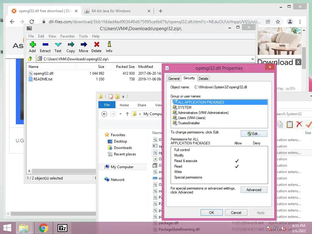Open 7-Zip from the taskbar
Viewport: 312px width, 234px height.
pos(62,228)
